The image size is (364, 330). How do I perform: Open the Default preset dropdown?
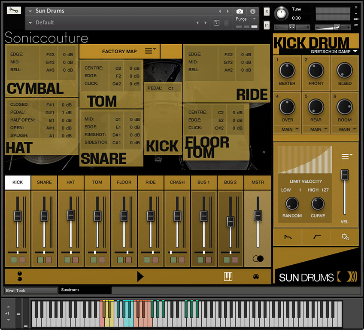click(30, 23)
